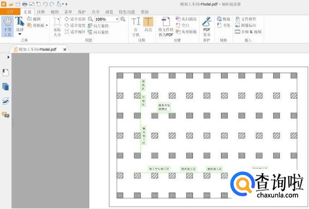
Task: Insert a Link (链接)
Action: (223, 19)
